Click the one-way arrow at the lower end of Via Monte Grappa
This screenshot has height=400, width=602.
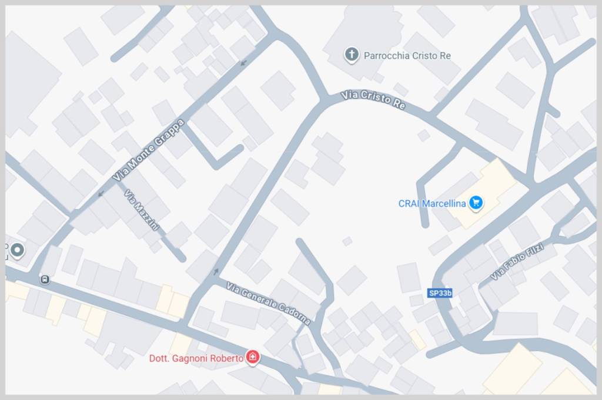point(101,194)
